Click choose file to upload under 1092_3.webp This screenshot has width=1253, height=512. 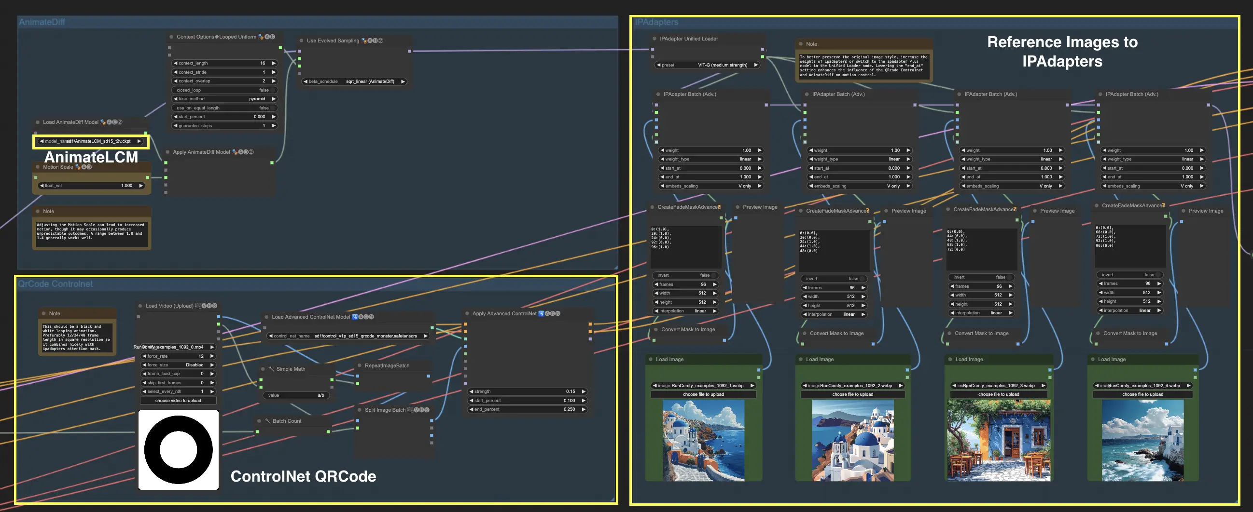[x=999, y=394]
